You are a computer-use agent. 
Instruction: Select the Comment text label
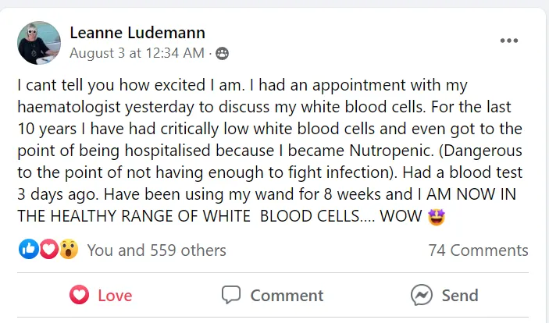coord(287,296)
